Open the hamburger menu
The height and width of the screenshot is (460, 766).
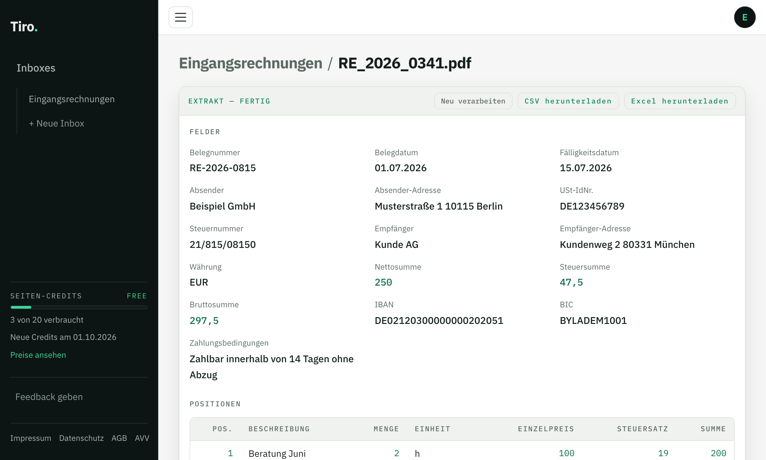[180, 17]
